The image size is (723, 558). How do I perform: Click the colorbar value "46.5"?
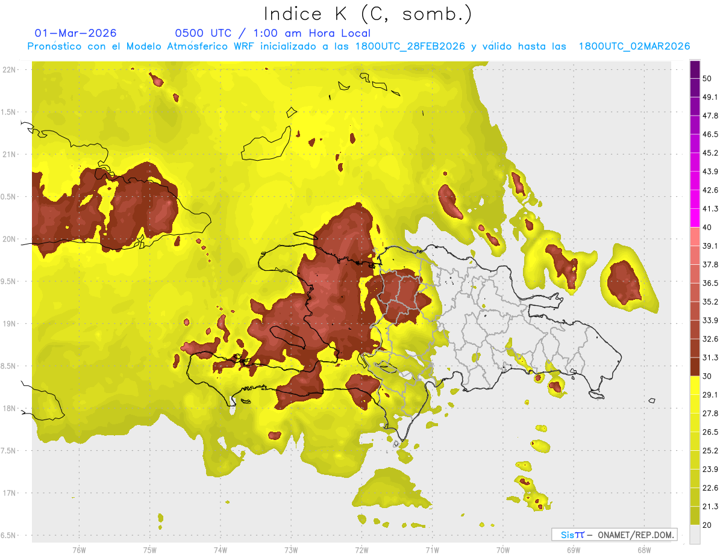tap(710, 134)
